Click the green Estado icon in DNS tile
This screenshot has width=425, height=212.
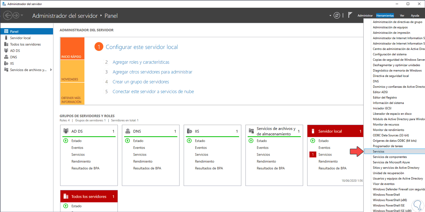[127, 141]
